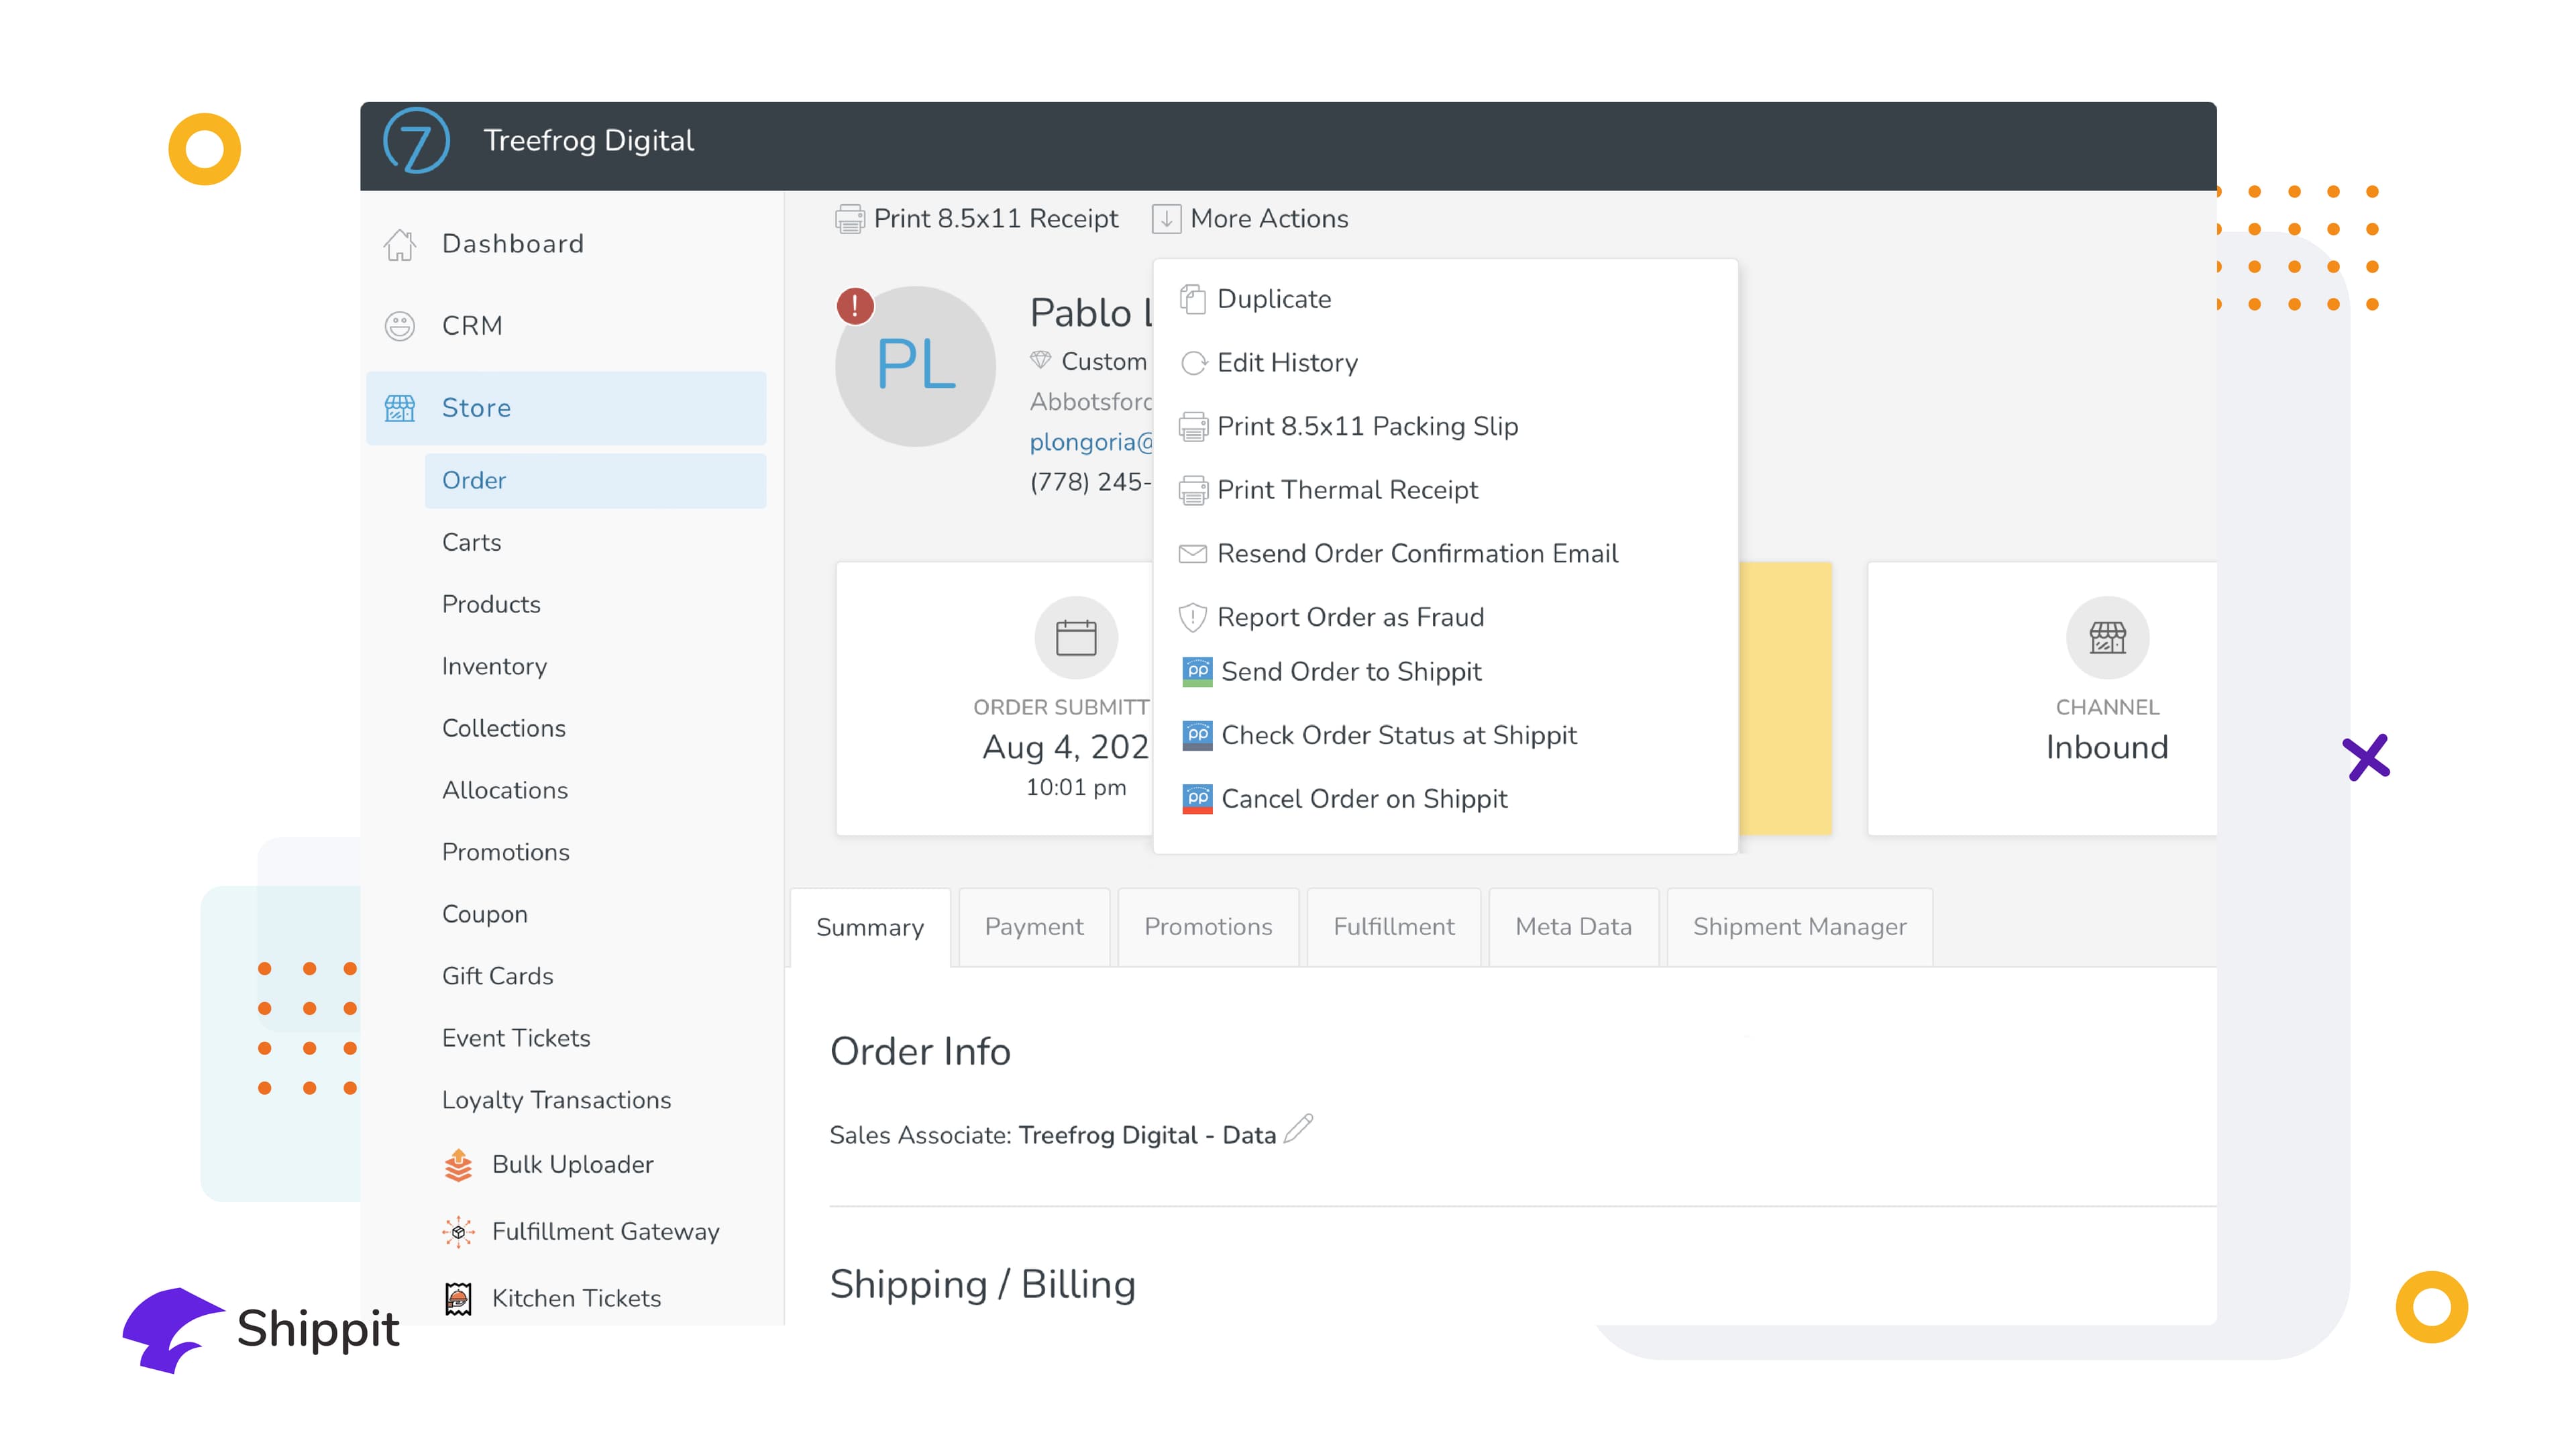This screenshot has height=1449, width=2576.
Task: Open the Fulfillment tab
Action: pos(1394,927)
